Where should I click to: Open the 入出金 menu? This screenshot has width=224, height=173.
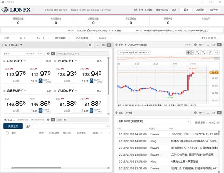coord(105,38)
